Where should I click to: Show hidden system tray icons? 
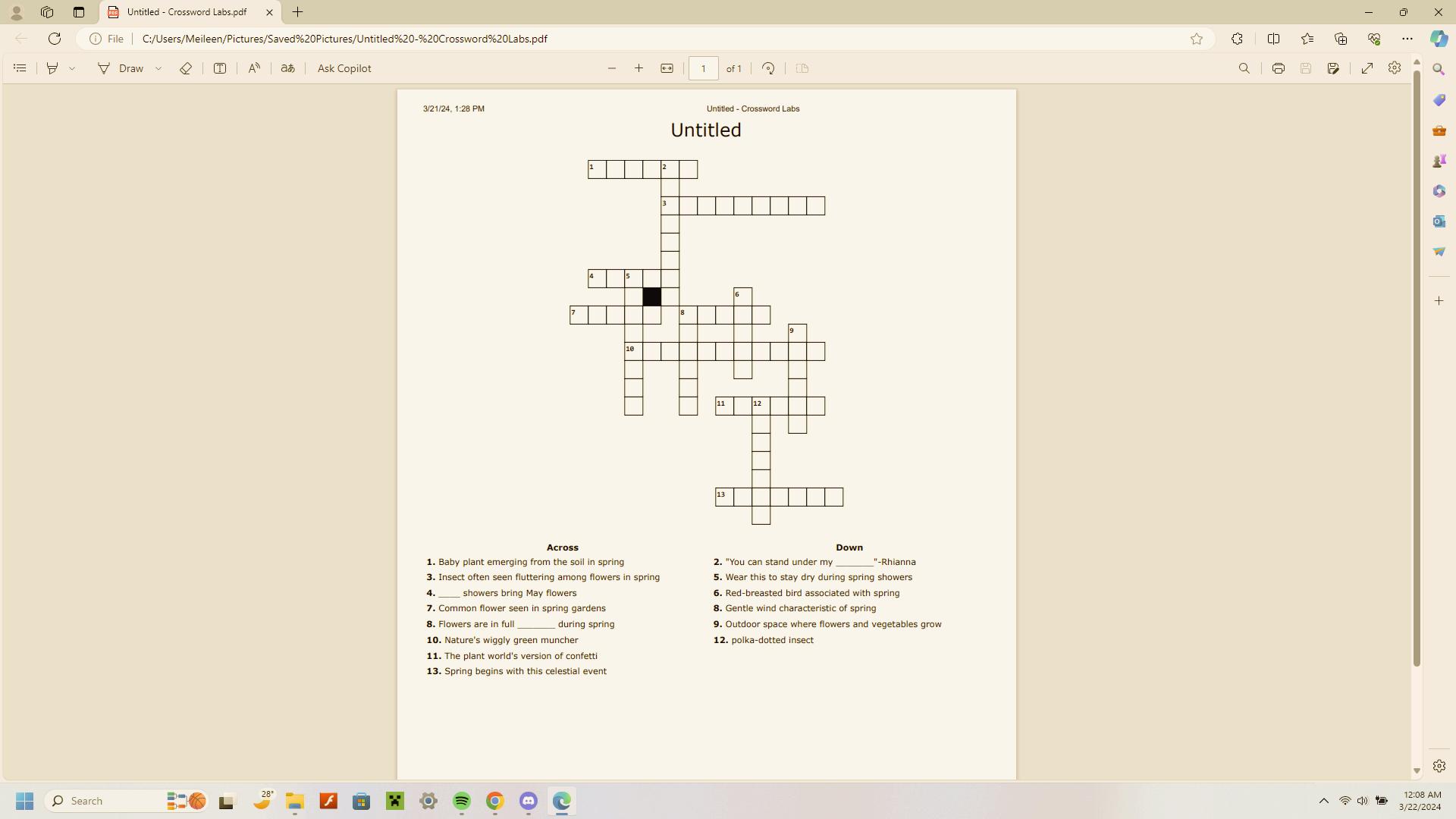[x=1324, y=801]
